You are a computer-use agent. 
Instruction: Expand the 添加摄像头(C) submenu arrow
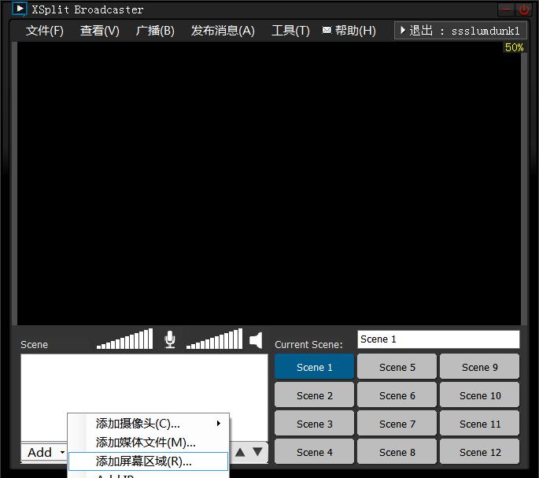pos(218,424)
